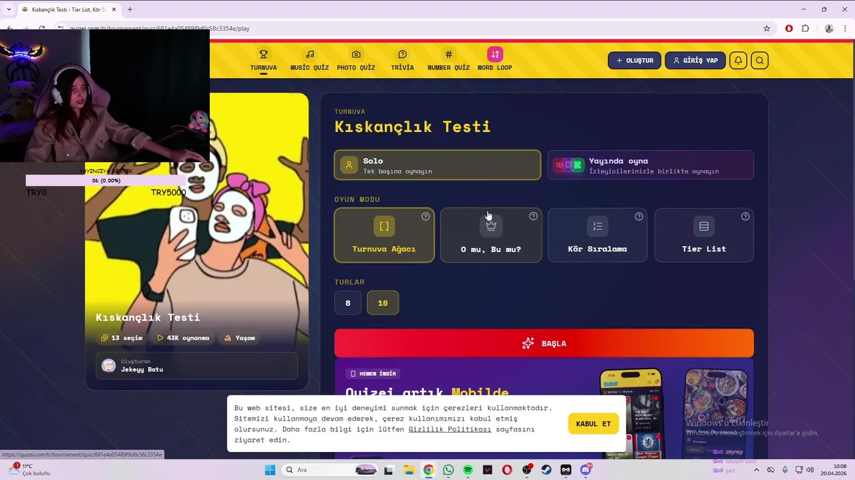Open a new browser tab
855x480 pixels.
(x=130, y=9)
